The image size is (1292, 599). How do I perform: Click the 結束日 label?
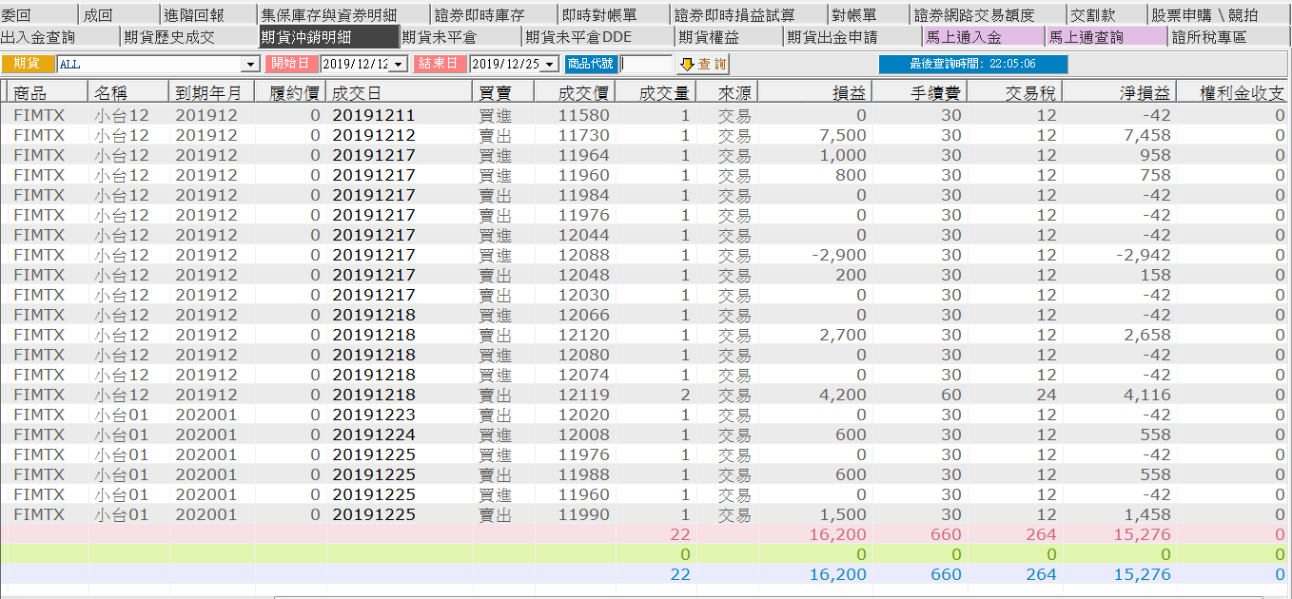tap(440, 64)
